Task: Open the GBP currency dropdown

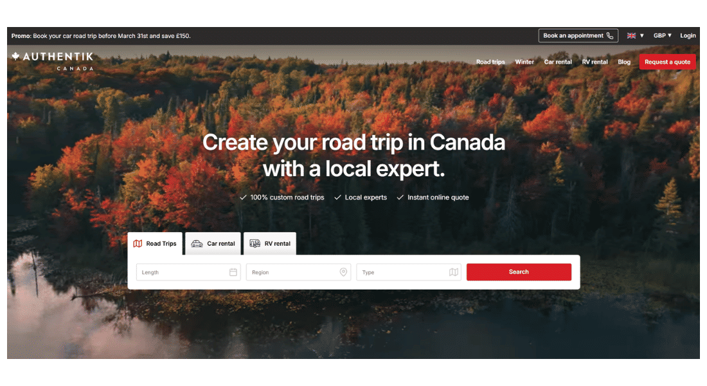Action: pyautogui.click(x=663, y=35)
